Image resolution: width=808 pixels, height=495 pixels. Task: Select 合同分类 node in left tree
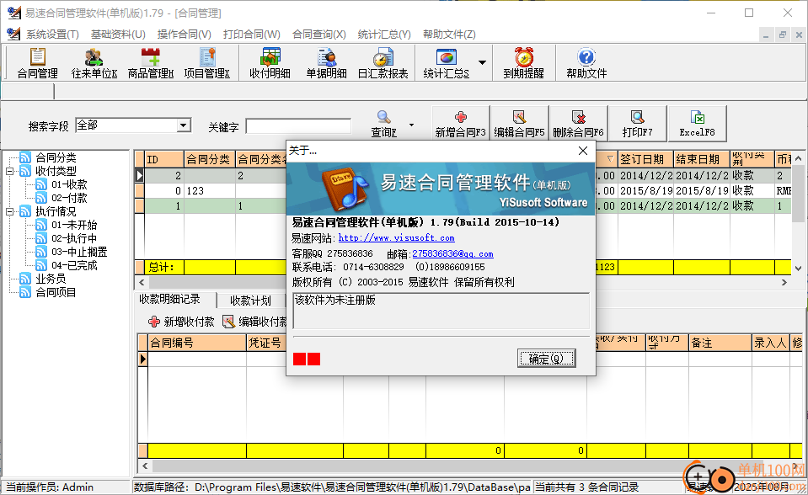click(56, 157)
